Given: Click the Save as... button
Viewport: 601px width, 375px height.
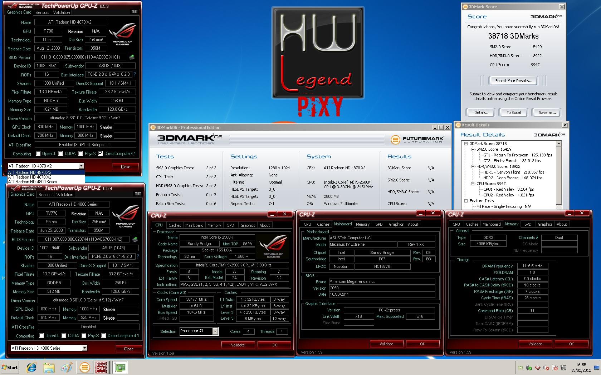Looking at the screenshot, I should (547, 112).
